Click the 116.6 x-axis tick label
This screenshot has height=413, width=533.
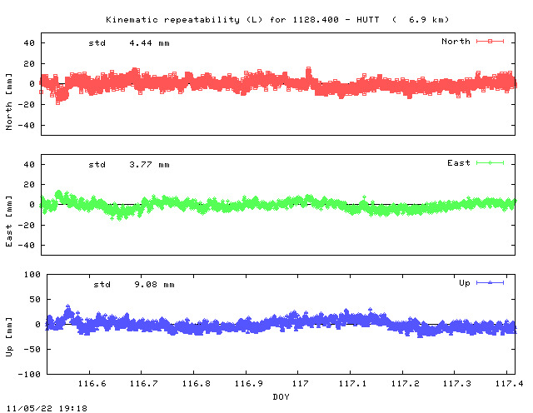coord(92,384)
